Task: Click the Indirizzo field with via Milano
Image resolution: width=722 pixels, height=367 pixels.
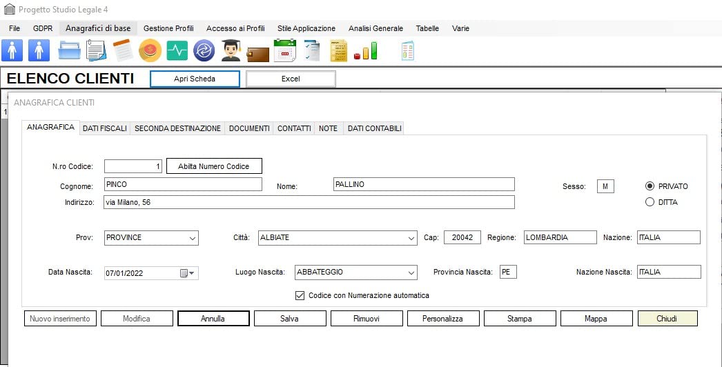Action: (309, 202)
